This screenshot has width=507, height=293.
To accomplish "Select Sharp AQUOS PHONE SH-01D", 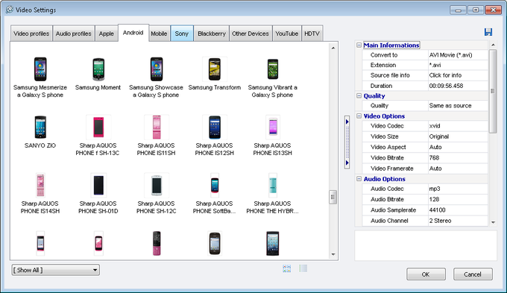I will (x=98, y=194).
